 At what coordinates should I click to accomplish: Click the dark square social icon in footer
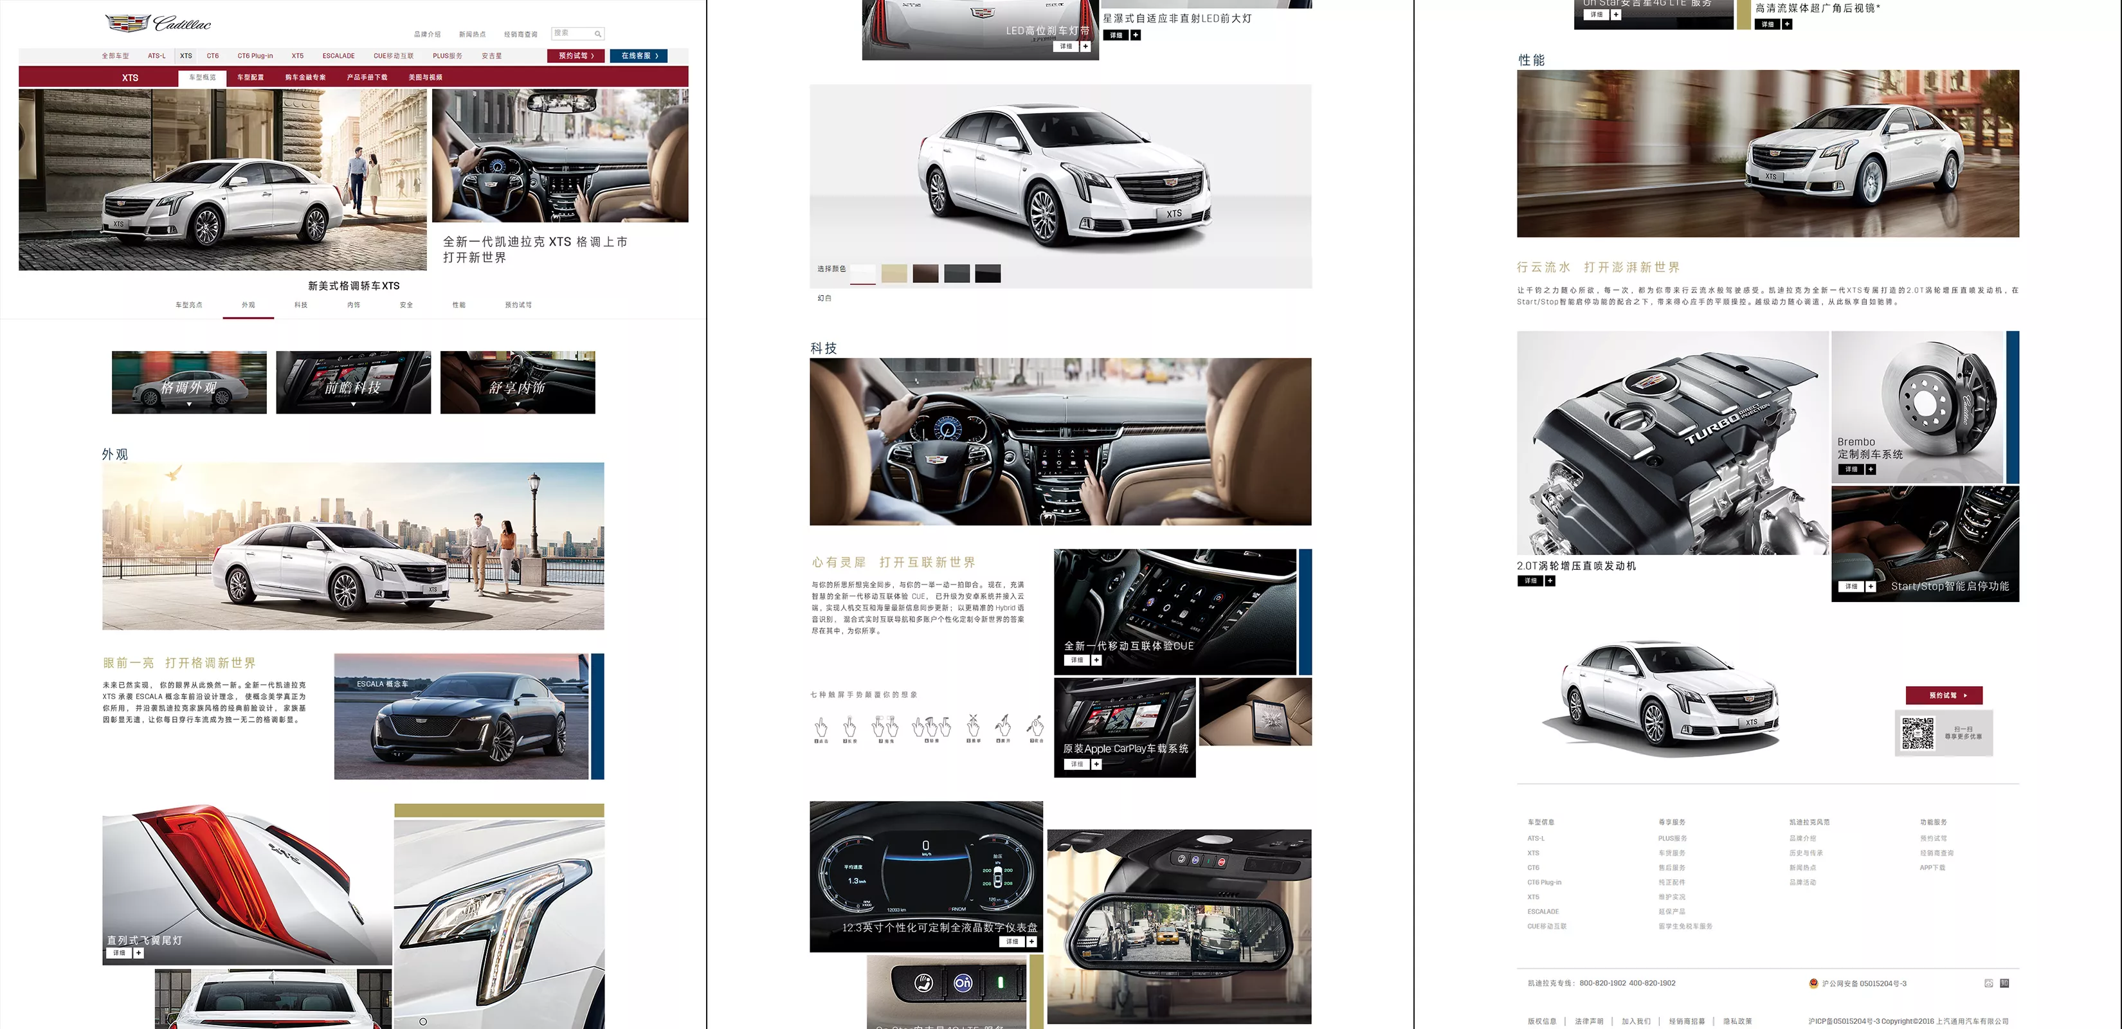(x=2004, y=984)
